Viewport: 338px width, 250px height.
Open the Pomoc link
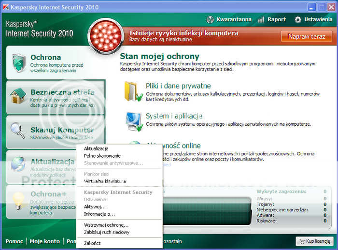pos(14,241)
